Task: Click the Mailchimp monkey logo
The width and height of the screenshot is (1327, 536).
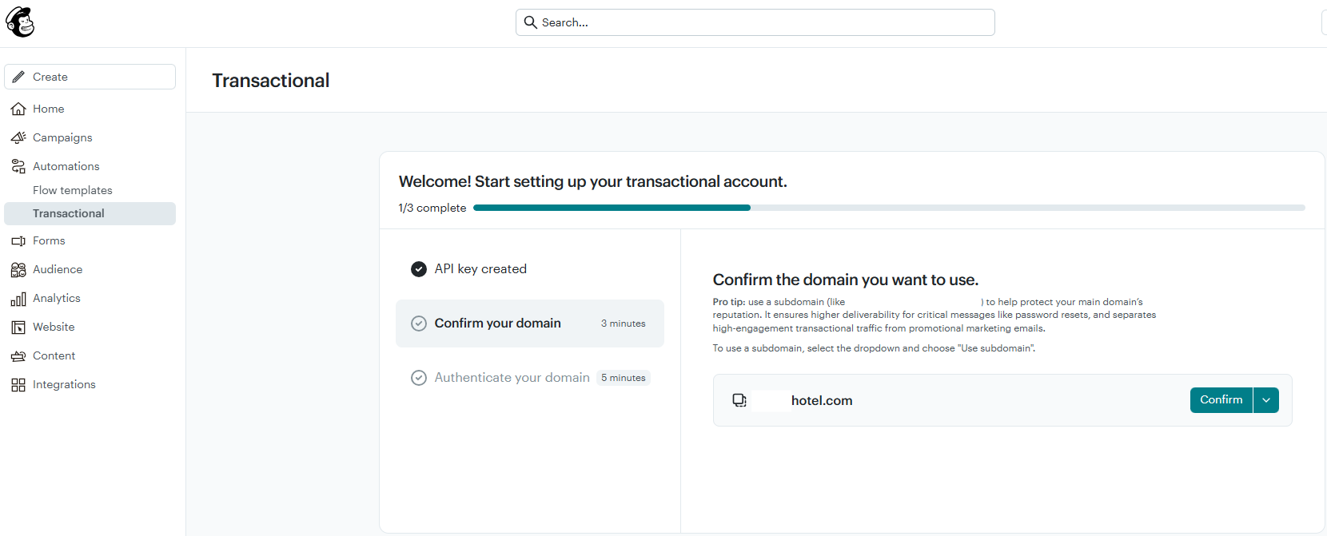Action: pyautogui.click(x=20, y=22)
